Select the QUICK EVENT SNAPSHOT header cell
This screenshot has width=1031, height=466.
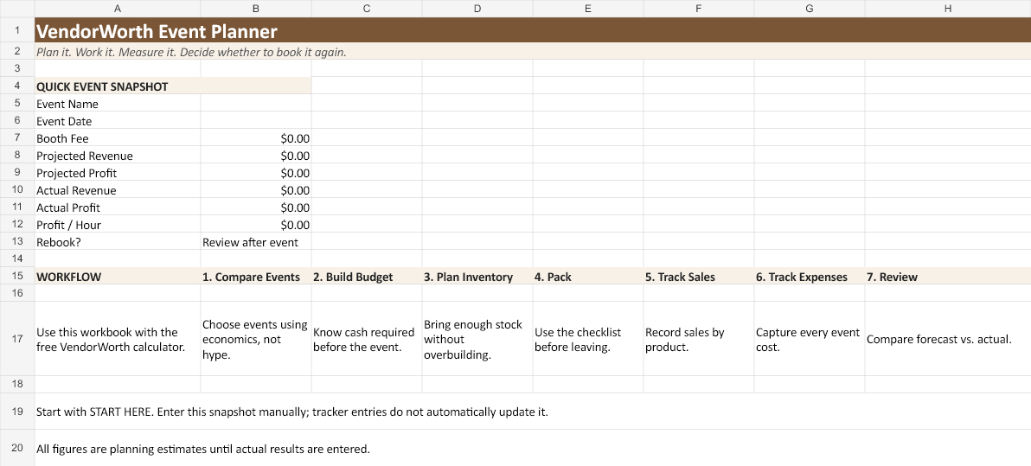(x=172, y=86)
